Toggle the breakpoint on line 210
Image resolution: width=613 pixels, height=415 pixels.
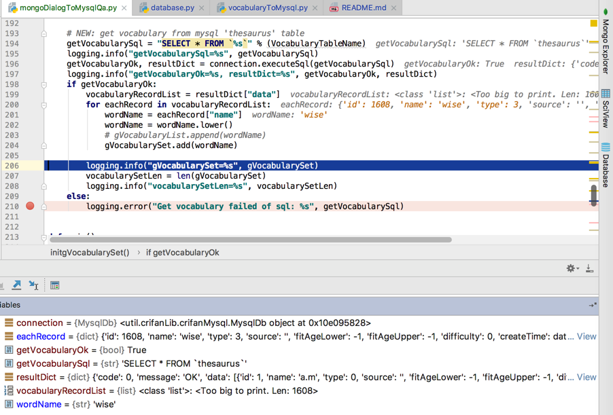tap(29, 206)
